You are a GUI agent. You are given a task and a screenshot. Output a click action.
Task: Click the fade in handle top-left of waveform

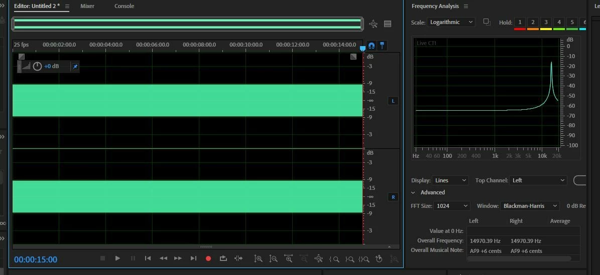click(x=22, y=57)
